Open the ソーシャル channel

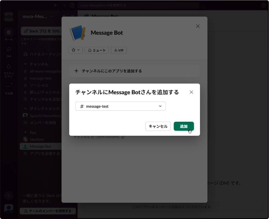coord(41,85)
